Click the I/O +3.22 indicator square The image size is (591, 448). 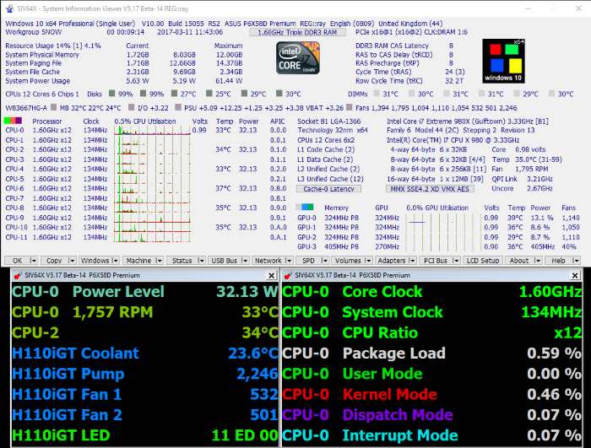coord(131,108)
